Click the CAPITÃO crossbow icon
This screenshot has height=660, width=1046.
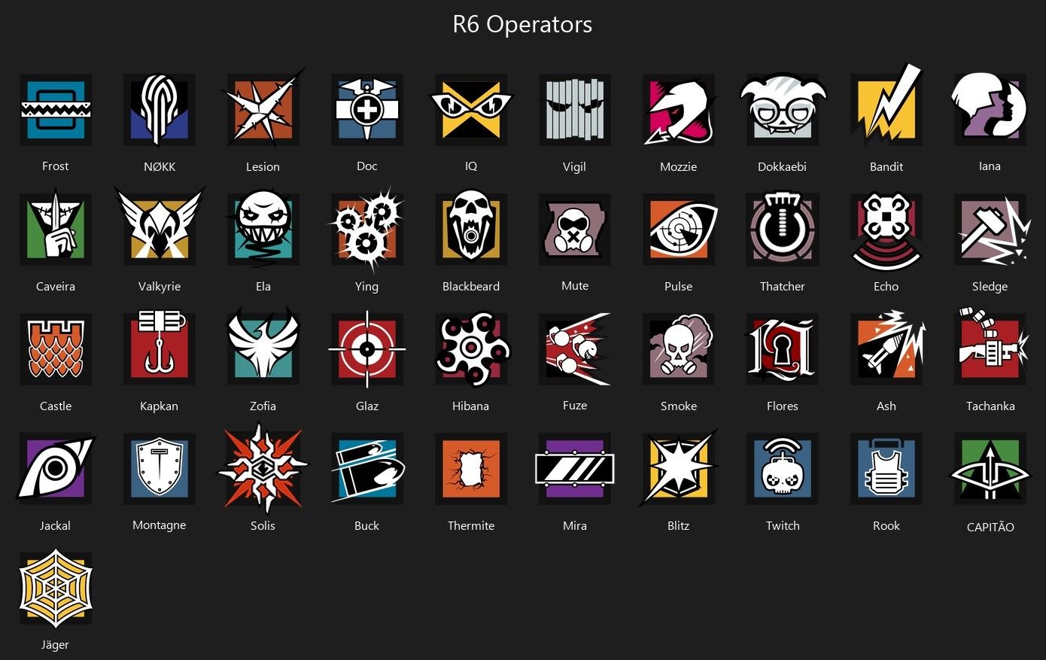click(x=990, y=468)
